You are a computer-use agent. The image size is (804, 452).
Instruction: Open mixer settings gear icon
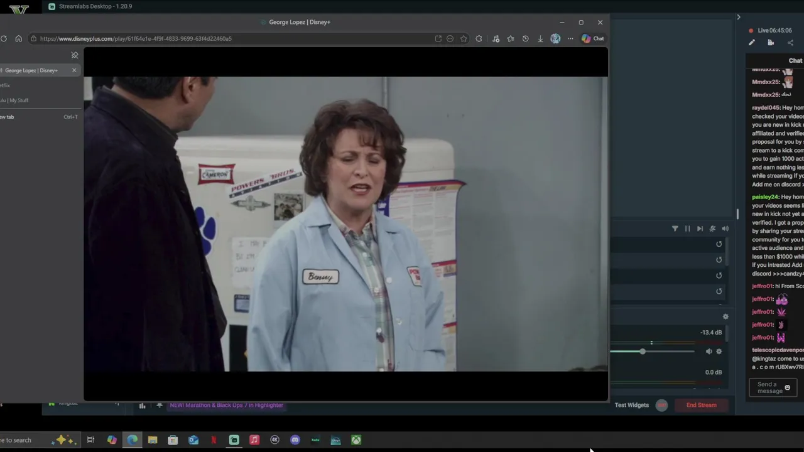[x=725, y=317]
